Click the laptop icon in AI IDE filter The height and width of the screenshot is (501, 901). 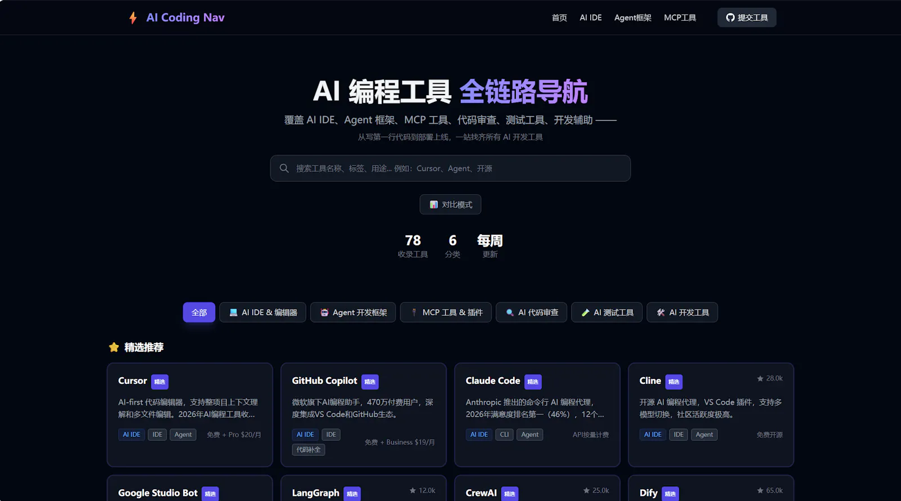[x=233, y=312]
